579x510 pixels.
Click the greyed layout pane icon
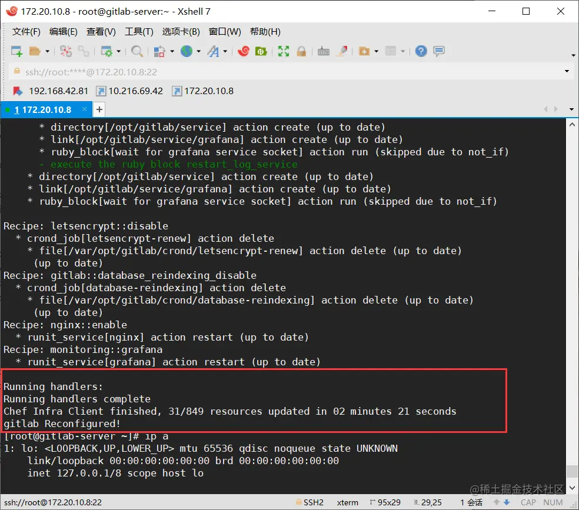[x=391, y=51]
